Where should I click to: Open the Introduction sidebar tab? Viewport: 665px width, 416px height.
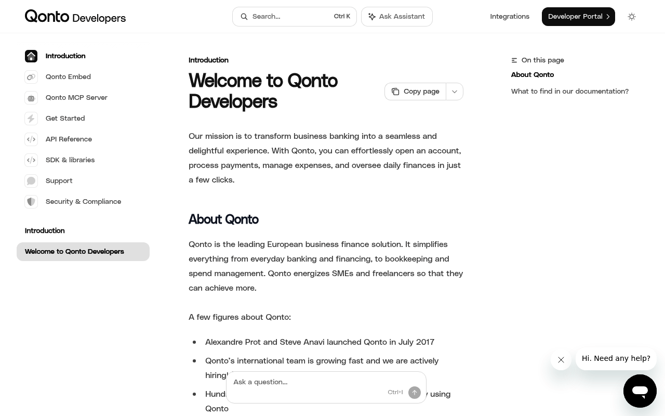pos(65,56)
